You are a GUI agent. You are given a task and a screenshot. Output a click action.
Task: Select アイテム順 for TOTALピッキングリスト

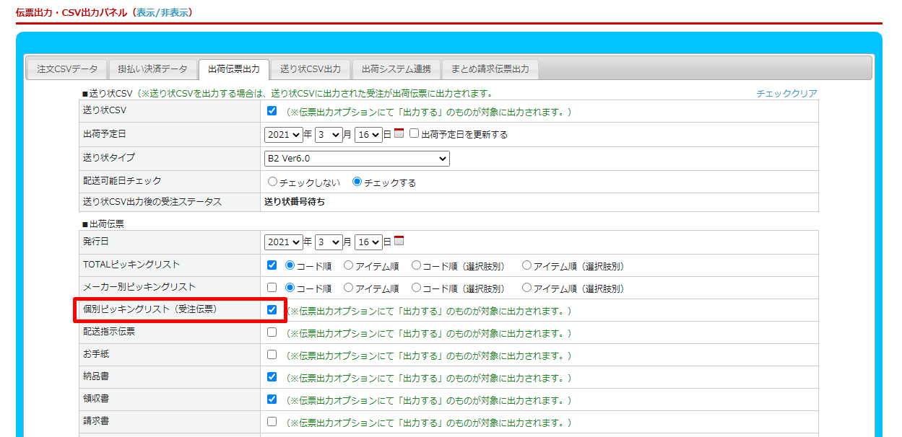[349, 265]
